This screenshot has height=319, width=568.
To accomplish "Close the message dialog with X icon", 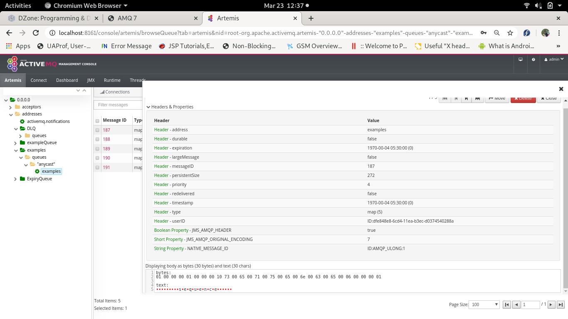I will click(561, 89).
